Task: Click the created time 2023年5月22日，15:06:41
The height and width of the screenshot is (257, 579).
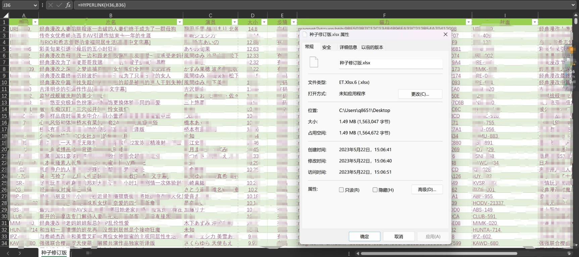Action: click(x=365, y=150)
